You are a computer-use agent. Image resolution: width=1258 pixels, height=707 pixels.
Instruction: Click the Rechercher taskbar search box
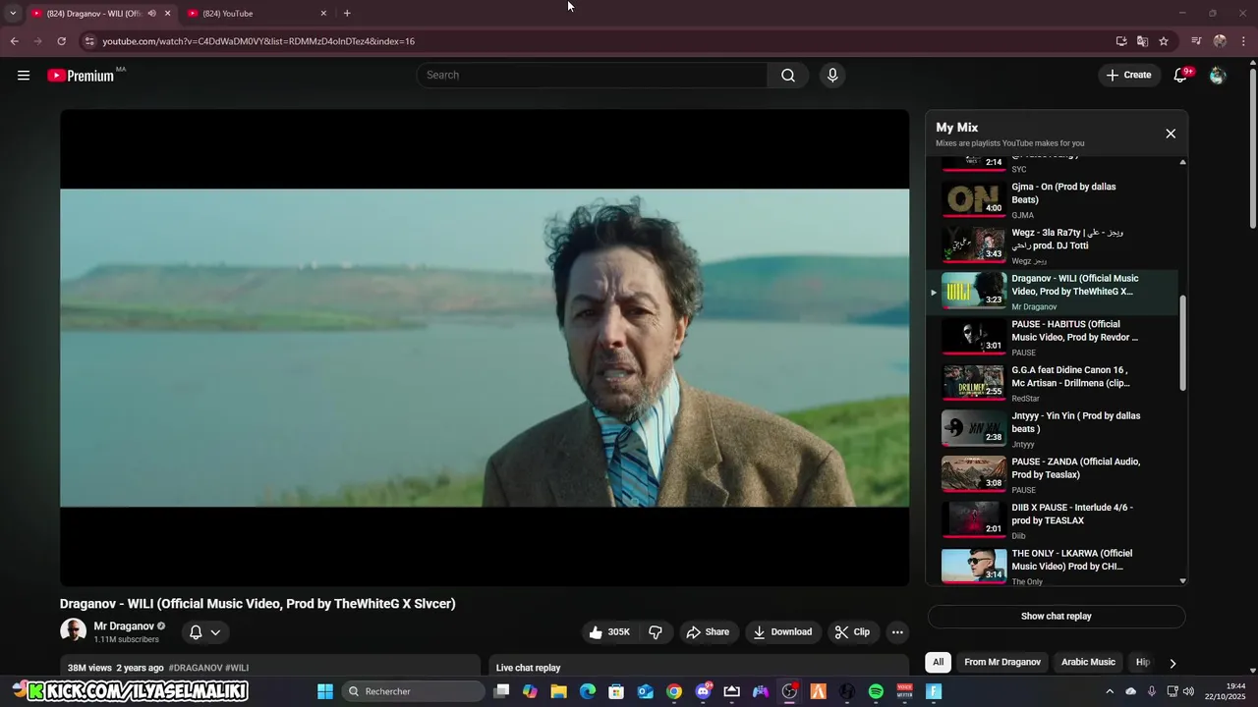(x=413, y=691)
